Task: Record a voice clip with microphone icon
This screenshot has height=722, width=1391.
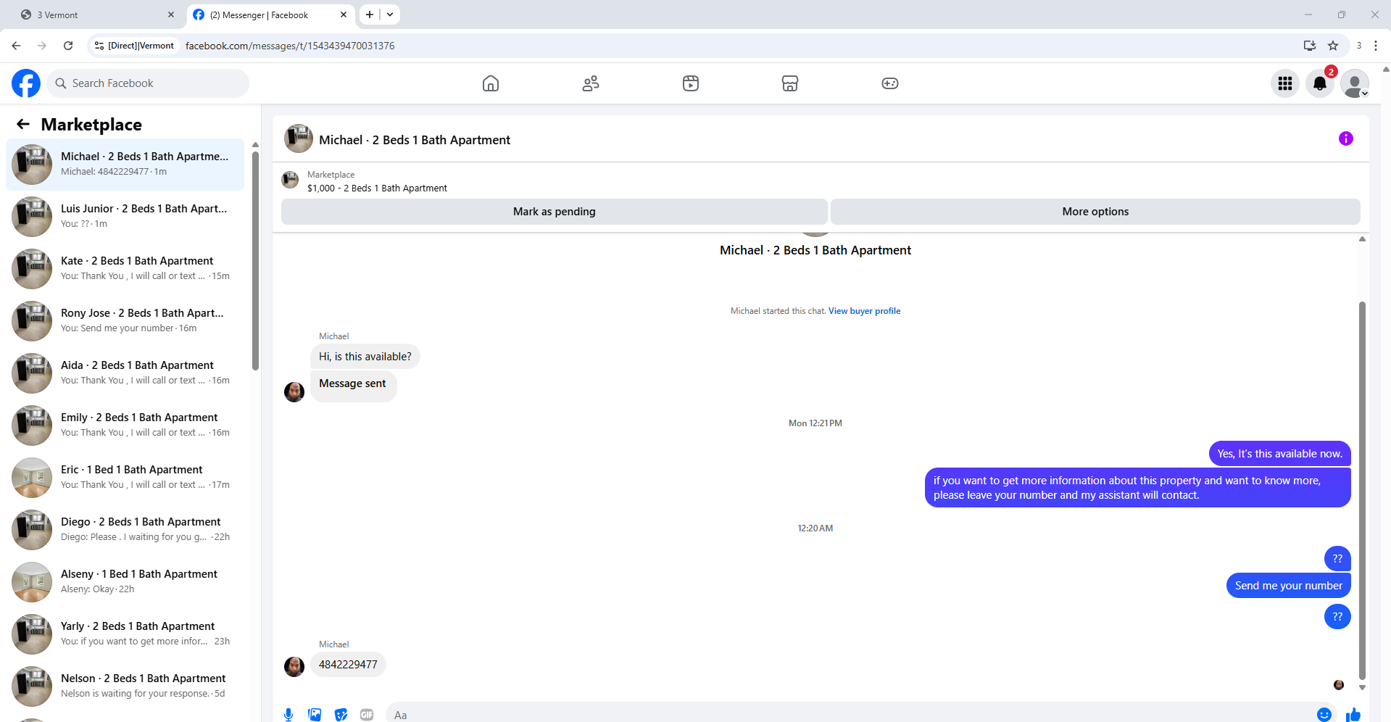Action: (288, 715)
